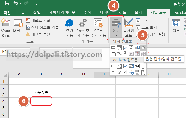The width and height of the screenshot is (186, 118).
Task: Open COM 추가 기능 dialog
Action: (x=98, y=28)
